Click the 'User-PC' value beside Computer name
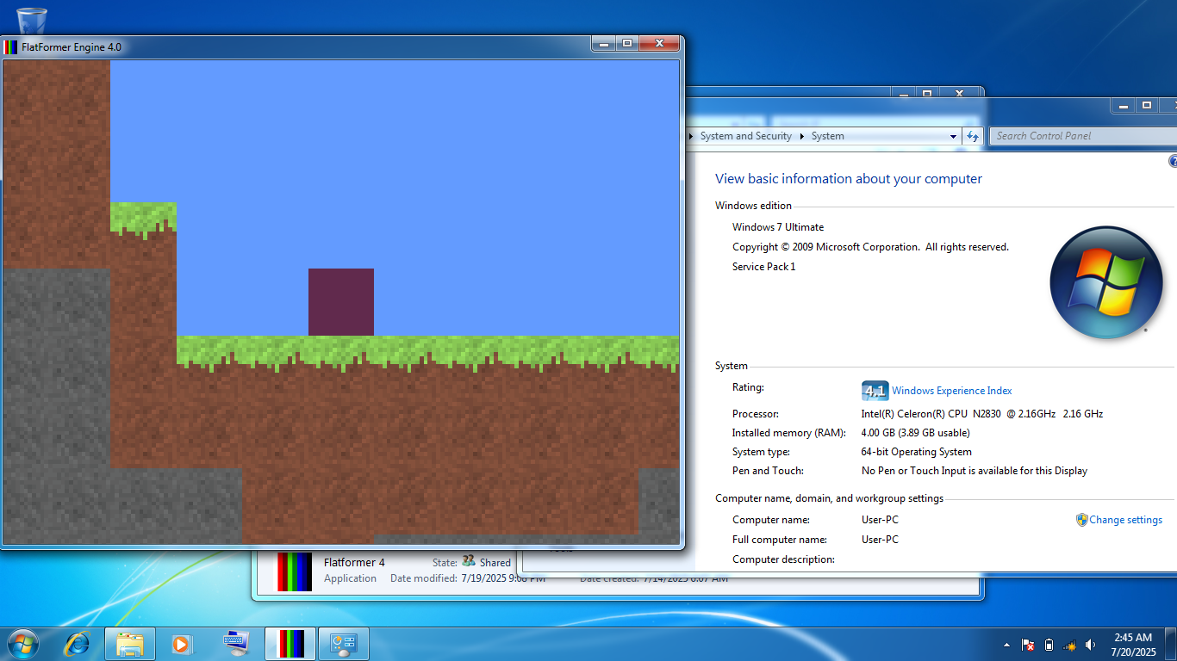Screen dimensions: 1177x661 [x=880, y=520]
